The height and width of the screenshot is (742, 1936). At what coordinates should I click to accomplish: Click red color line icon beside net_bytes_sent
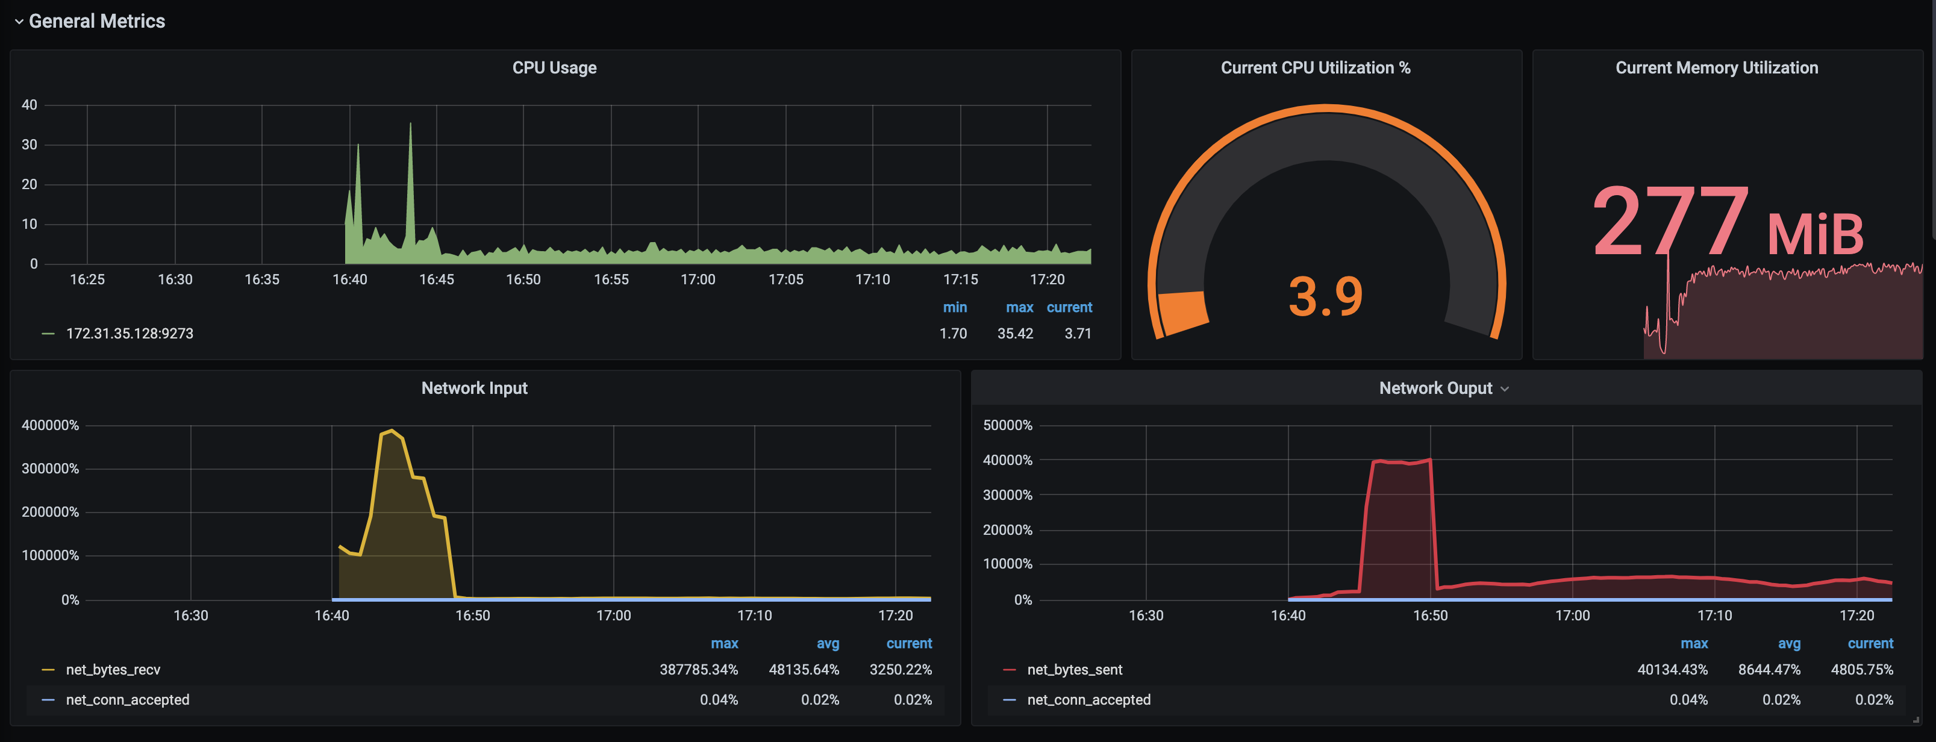(1010, 669)
